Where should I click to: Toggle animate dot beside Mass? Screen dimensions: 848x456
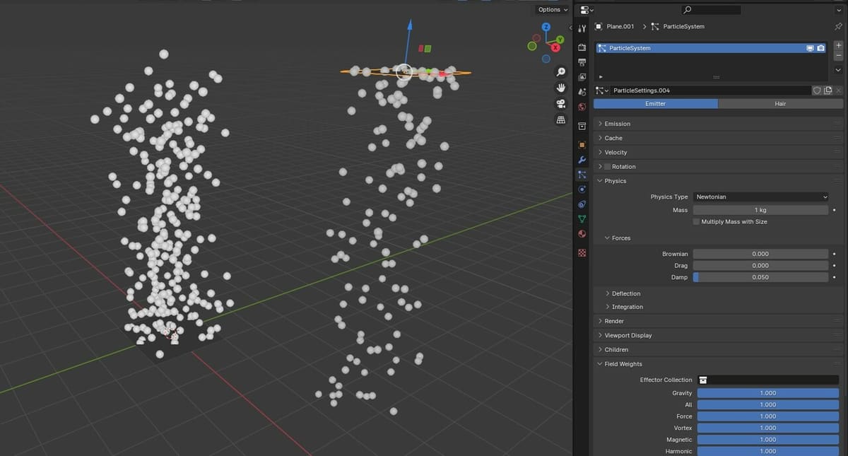[x=835, y=210]
